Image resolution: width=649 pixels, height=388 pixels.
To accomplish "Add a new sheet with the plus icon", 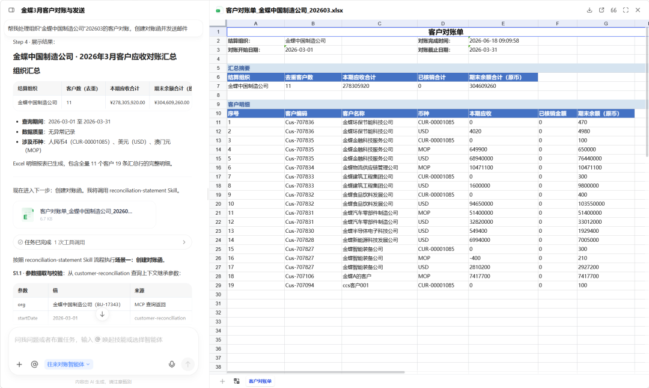I will click(222, 381).
